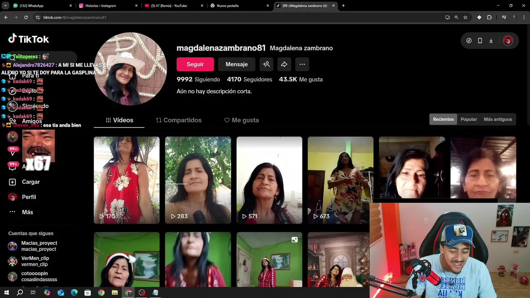Open the add-friend icon beside Mensaje
Image resolution: width=530 pixels, height=298 pixels.
pyautogui.click(x=266, y=64)
